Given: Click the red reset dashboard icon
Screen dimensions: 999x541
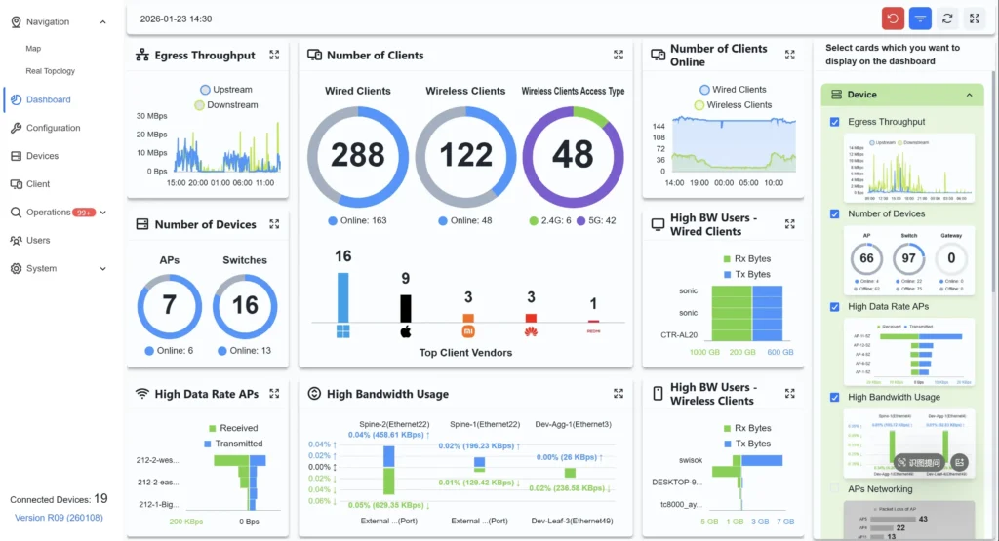Looking at the screenshot, I should click(x=893, y=19).
